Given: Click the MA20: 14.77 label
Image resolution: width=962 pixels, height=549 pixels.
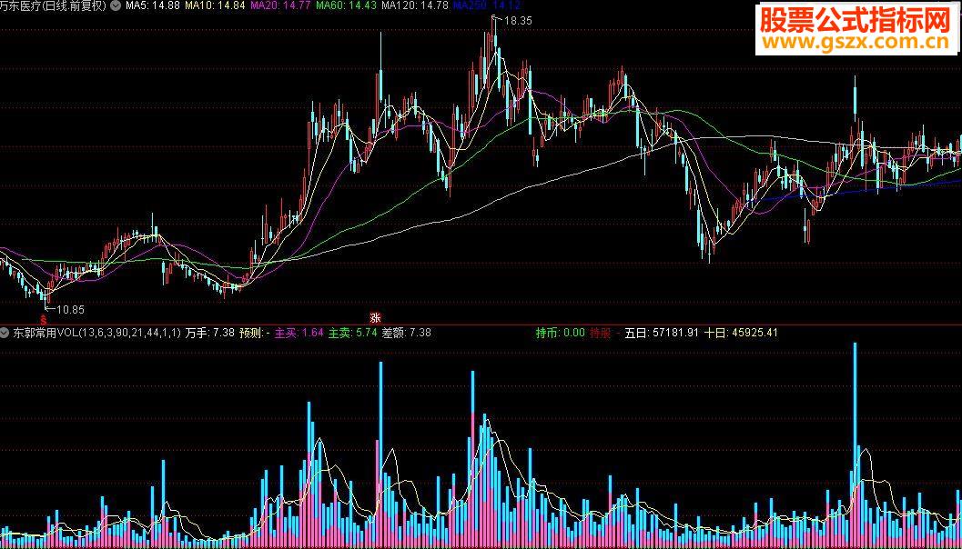Looking at the screenshot, I should click(x=281, y=6).
